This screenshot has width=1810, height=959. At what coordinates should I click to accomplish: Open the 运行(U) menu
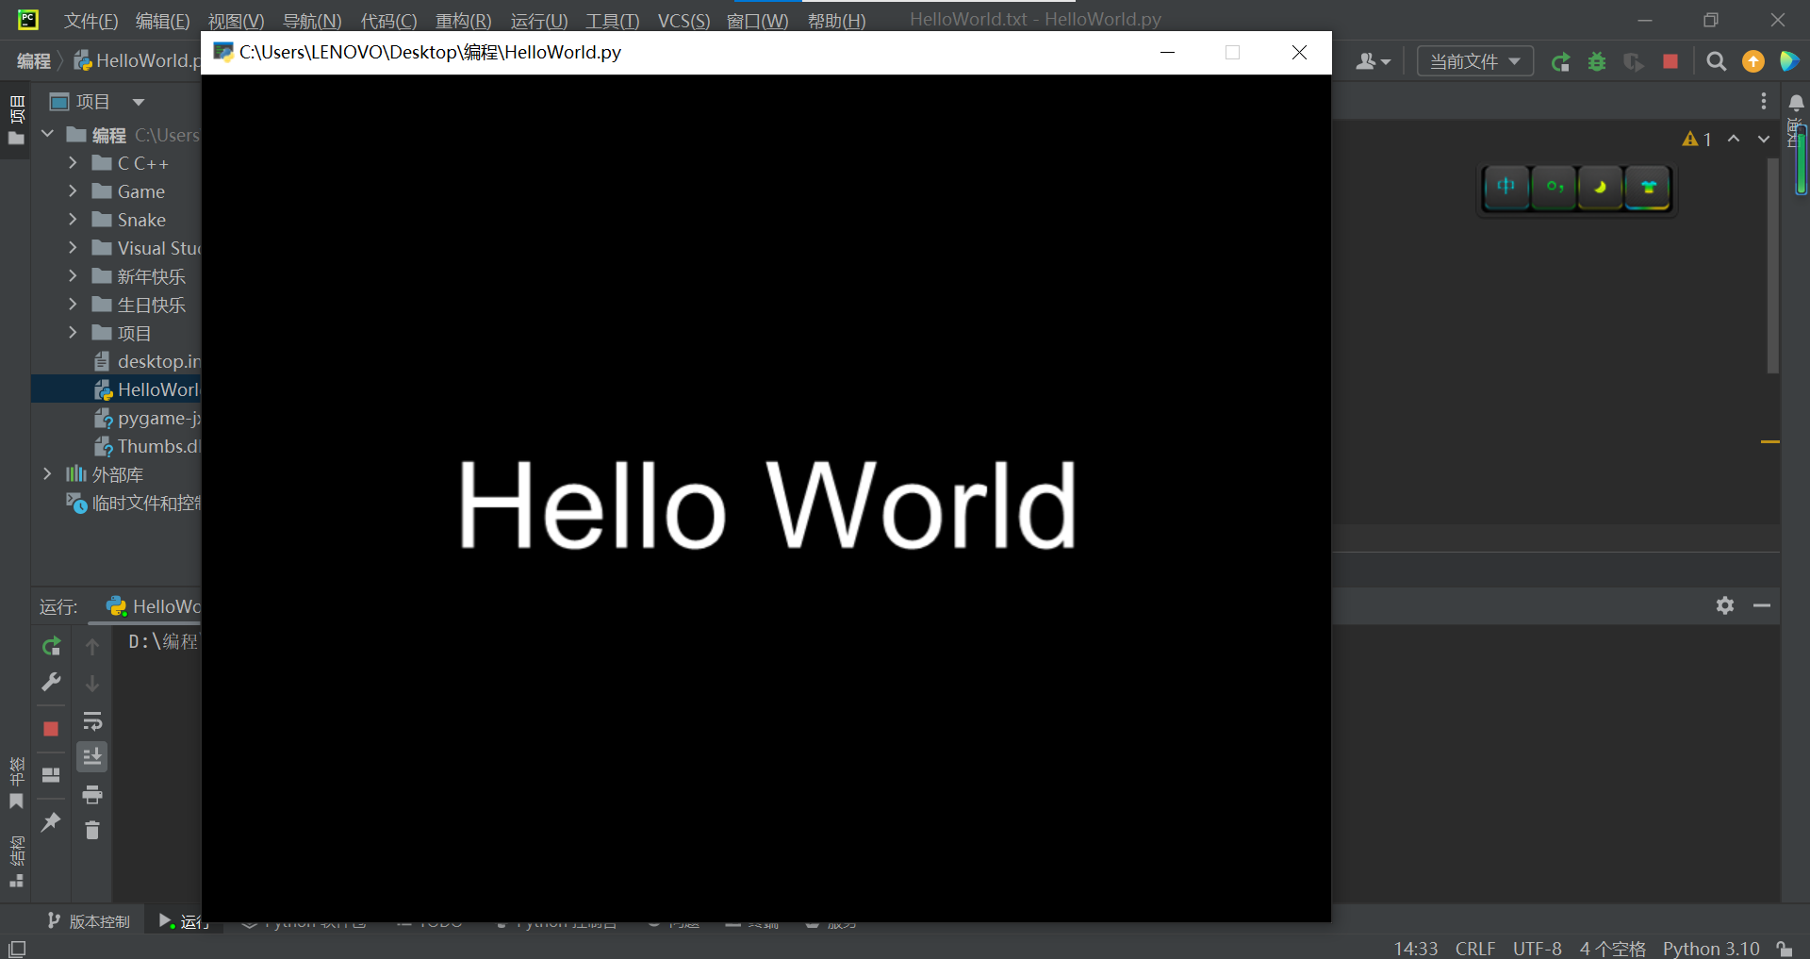point(538,20)
